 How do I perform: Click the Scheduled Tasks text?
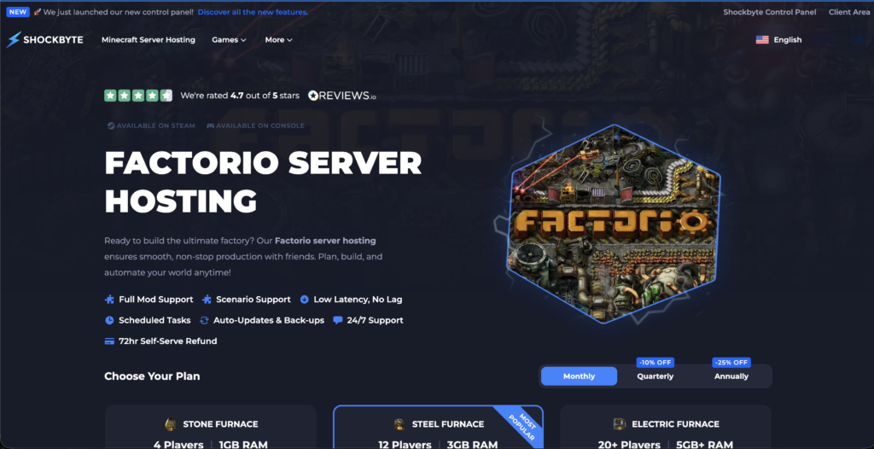[x=154, y=321]
